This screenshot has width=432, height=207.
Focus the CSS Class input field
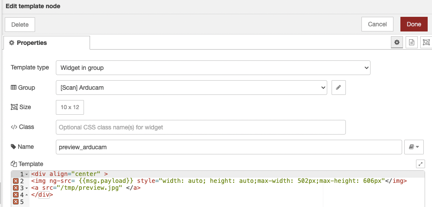[x=200, y=127]
